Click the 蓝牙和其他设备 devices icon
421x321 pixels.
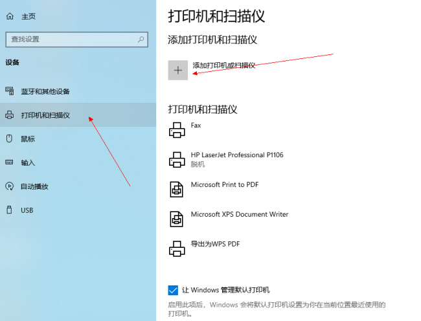(10, 91)
